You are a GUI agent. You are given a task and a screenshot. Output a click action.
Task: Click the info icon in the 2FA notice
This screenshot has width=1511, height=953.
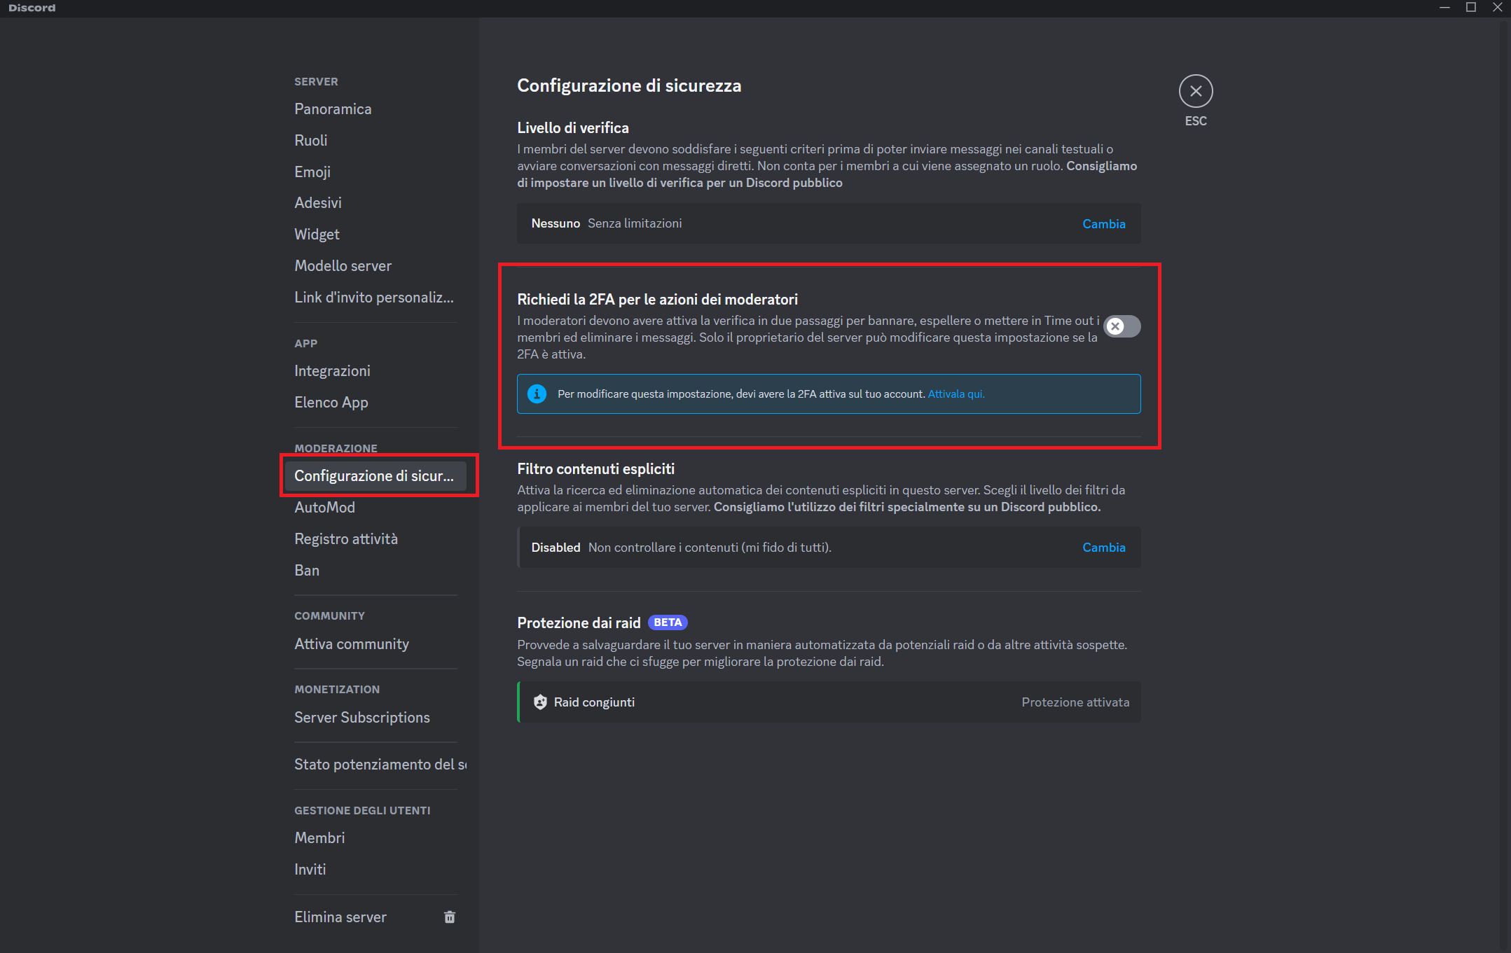[537, 394]
